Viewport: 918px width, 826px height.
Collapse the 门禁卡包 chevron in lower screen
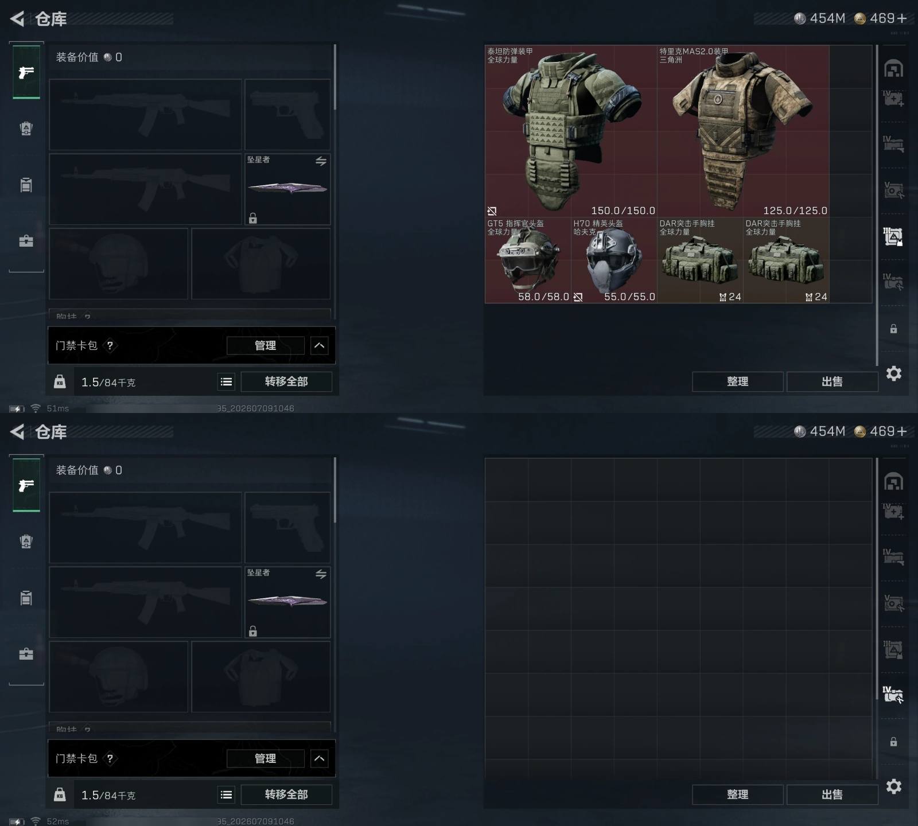(x=320, y=758)
